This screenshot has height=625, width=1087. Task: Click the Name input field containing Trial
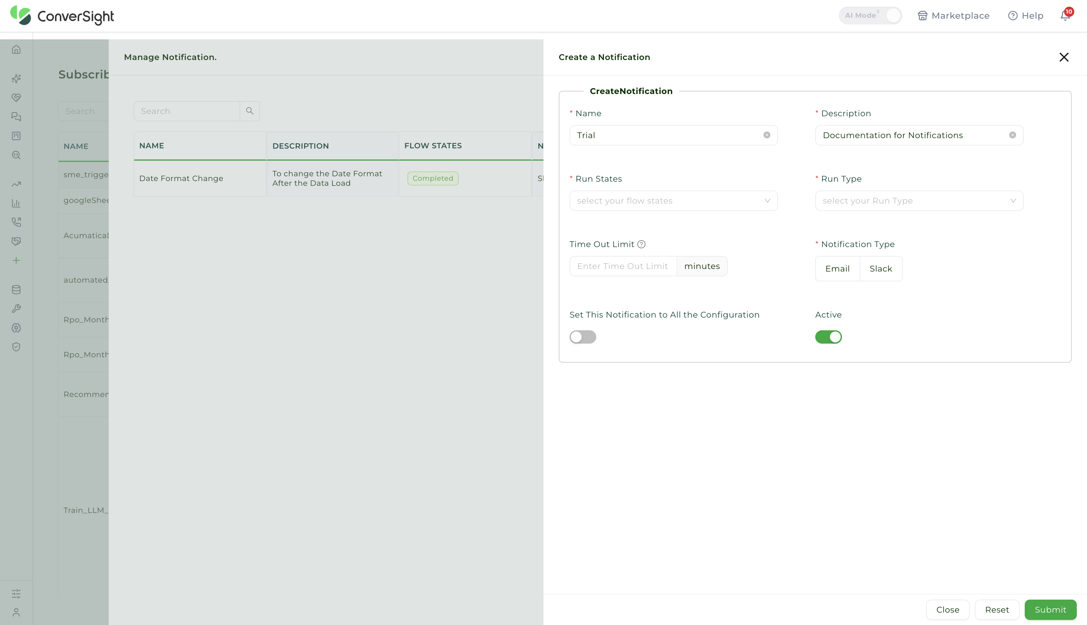(673, 135)
